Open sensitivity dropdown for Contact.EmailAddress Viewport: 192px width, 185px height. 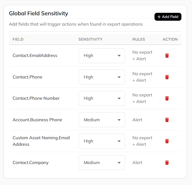point(102,56)
